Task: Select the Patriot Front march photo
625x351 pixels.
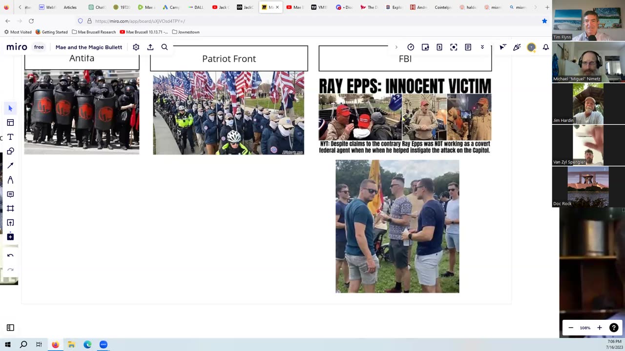Action: pos(229,113)
